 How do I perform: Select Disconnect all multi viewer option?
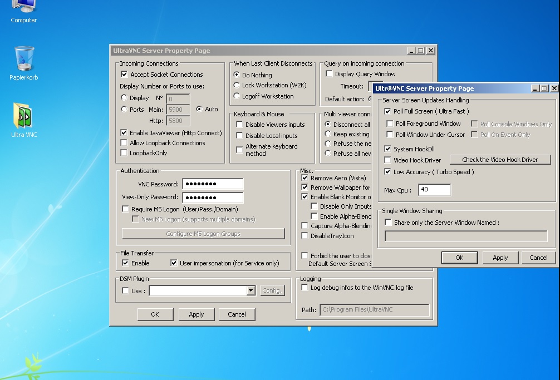[327, 124]
